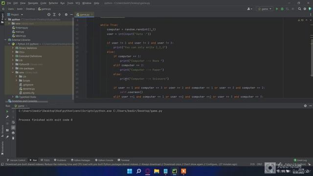Open the user account icon dropdown
Image resolution: width=313 pixels, height=176 pixels.
tap(249, 9)
